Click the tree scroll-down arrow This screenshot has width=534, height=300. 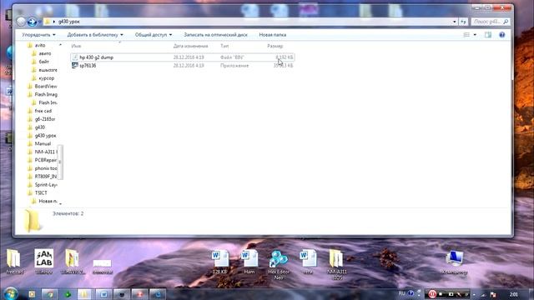[60, 203]
